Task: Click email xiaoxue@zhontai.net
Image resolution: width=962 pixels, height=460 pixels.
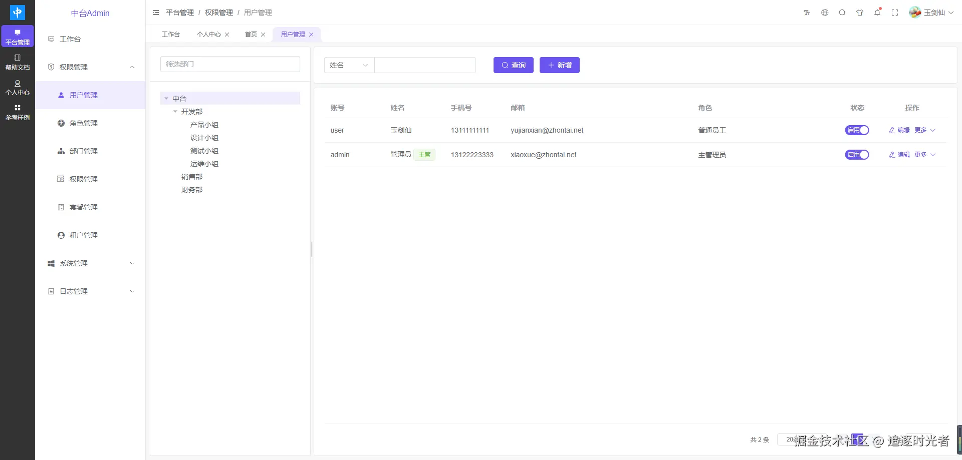Action: tap(544, 155)
